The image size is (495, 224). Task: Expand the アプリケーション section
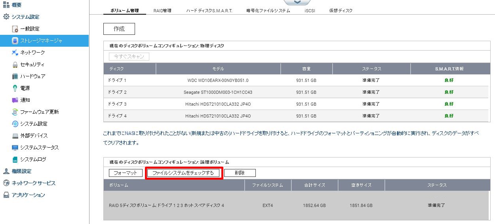tap(28, 195)
